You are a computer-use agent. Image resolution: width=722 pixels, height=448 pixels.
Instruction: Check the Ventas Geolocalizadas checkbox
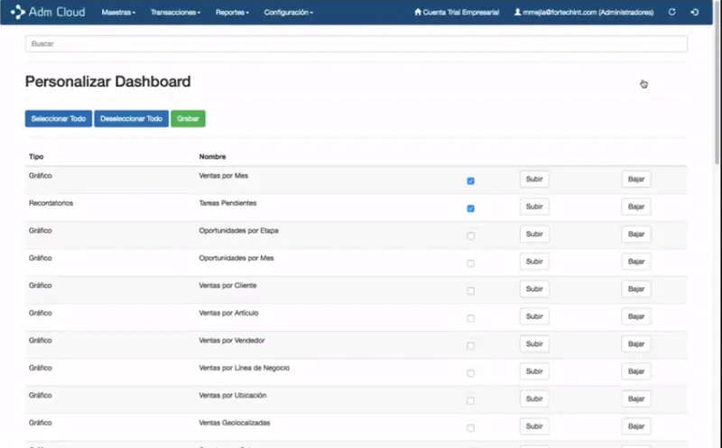tap(470, 428)
